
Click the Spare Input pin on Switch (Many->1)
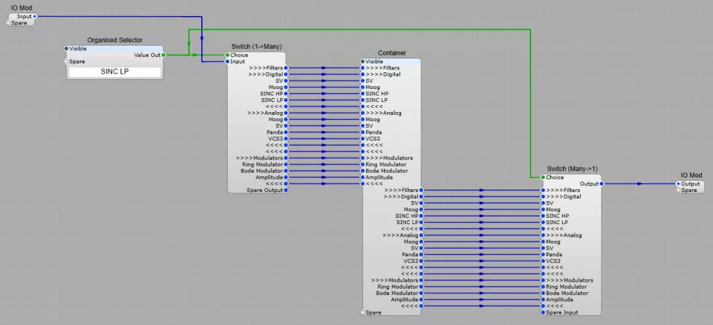tap(543, 312)
